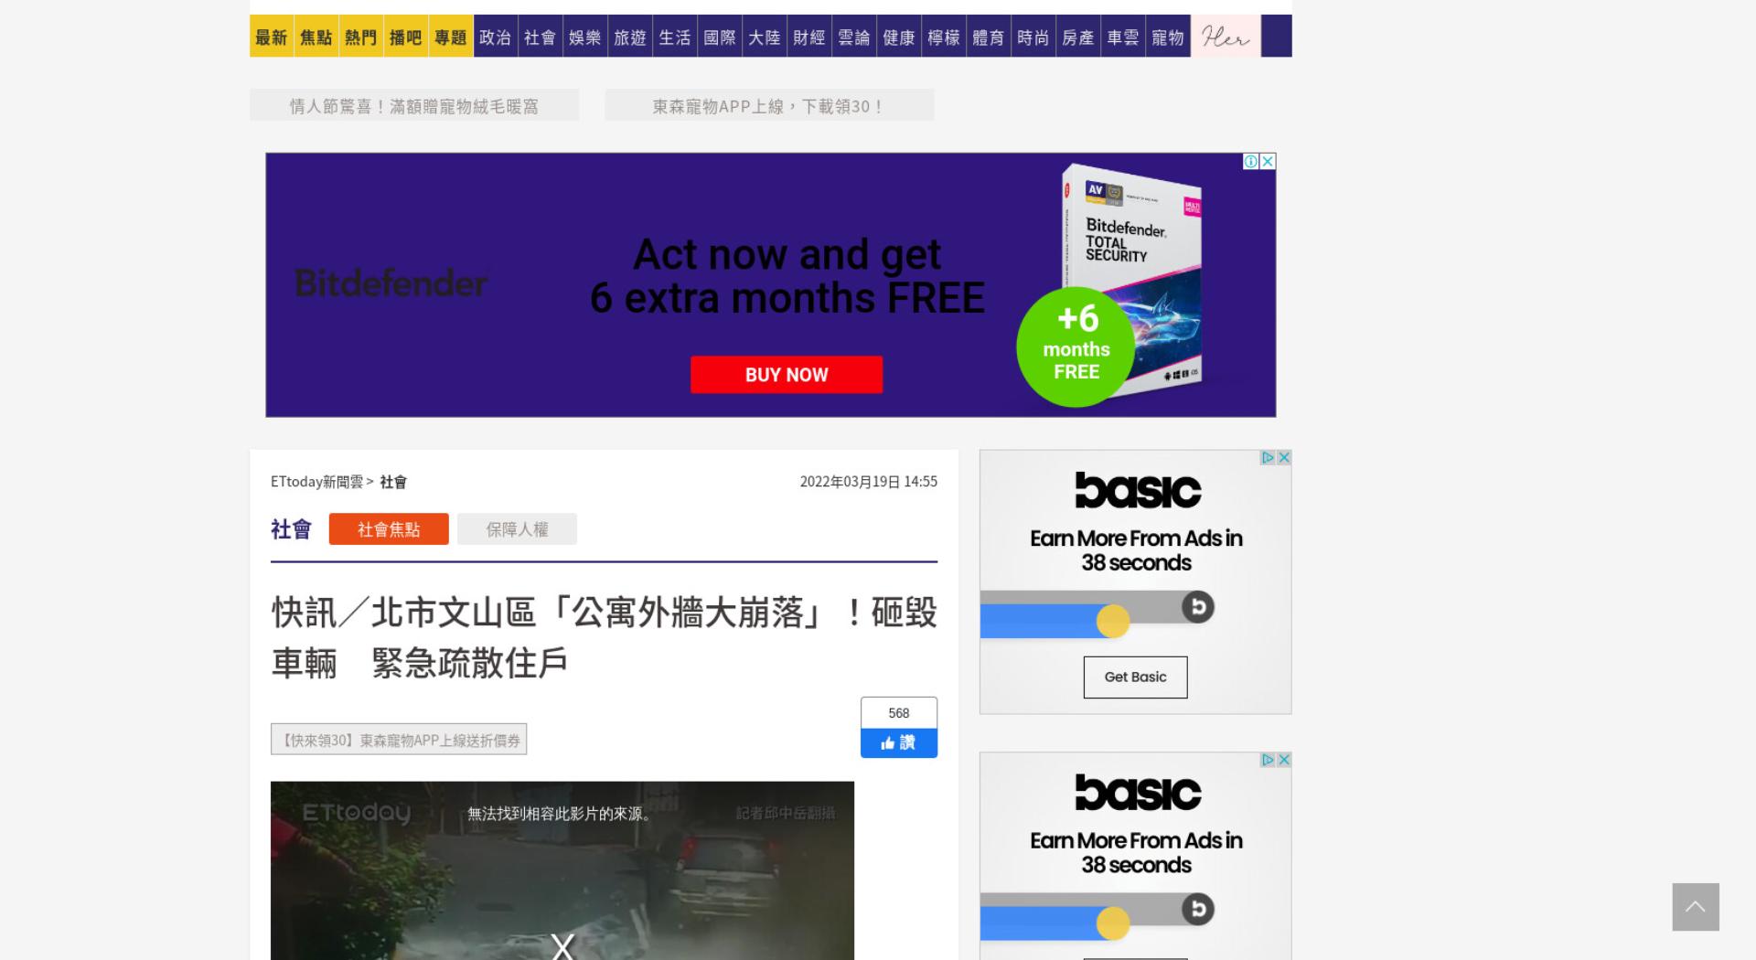Go to 車雲 section
1756x960 pixels.
click(x=1123, y=37)
